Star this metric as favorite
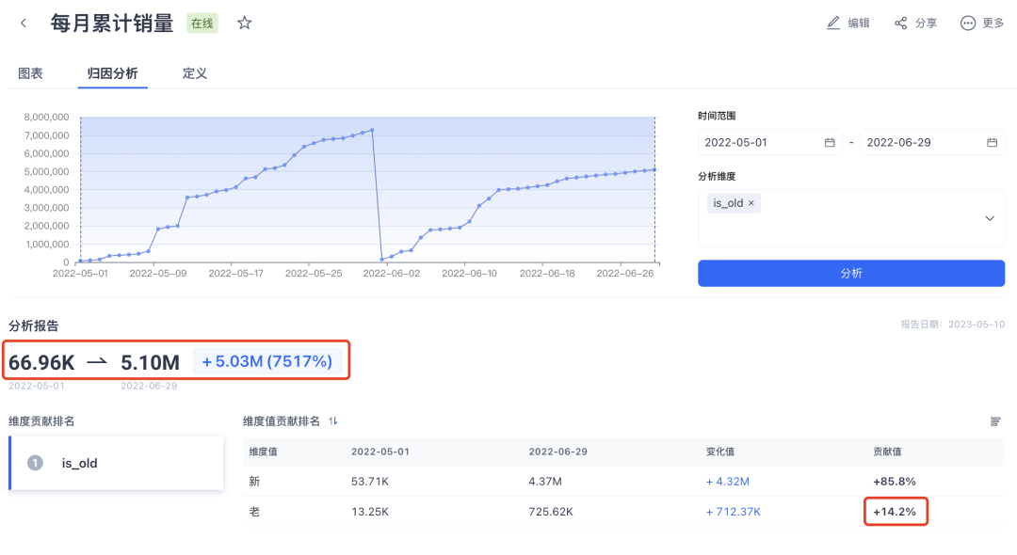The image size is (1017, 555). (245, 24)
